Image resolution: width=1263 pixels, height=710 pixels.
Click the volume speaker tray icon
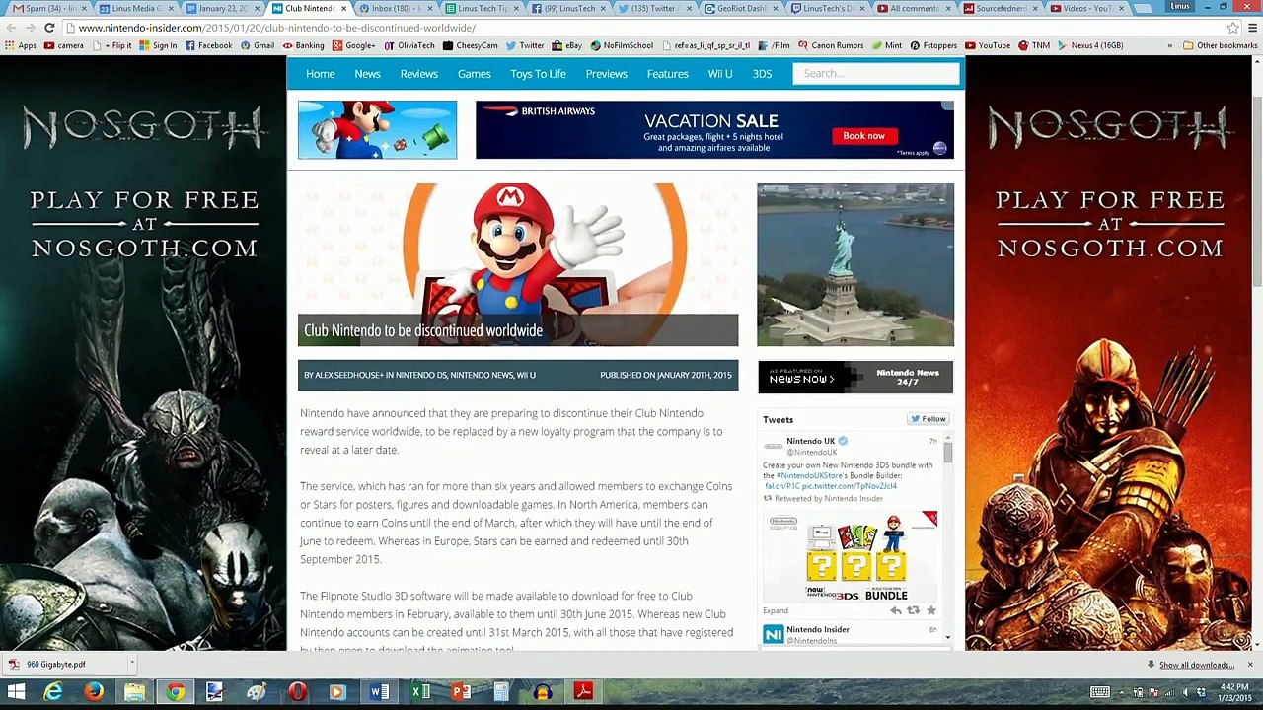[x=1185, y=692]
